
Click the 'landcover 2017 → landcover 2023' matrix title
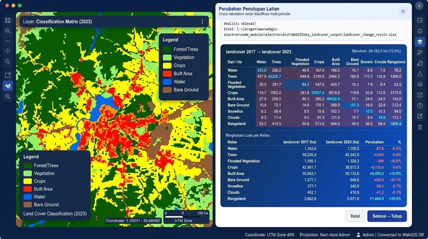pos(258,52)
